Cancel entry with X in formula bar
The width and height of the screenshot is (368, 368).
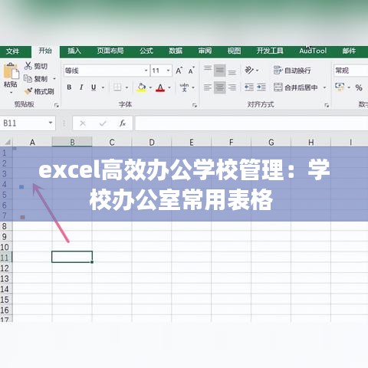click(x=83, y=123)
